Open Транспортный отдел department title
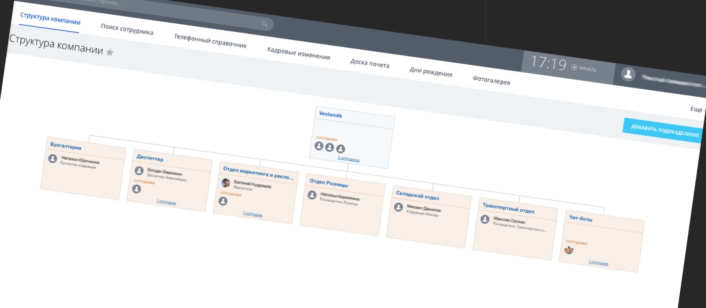The height and width of the screenshot is (308, 706). [508, 208]
